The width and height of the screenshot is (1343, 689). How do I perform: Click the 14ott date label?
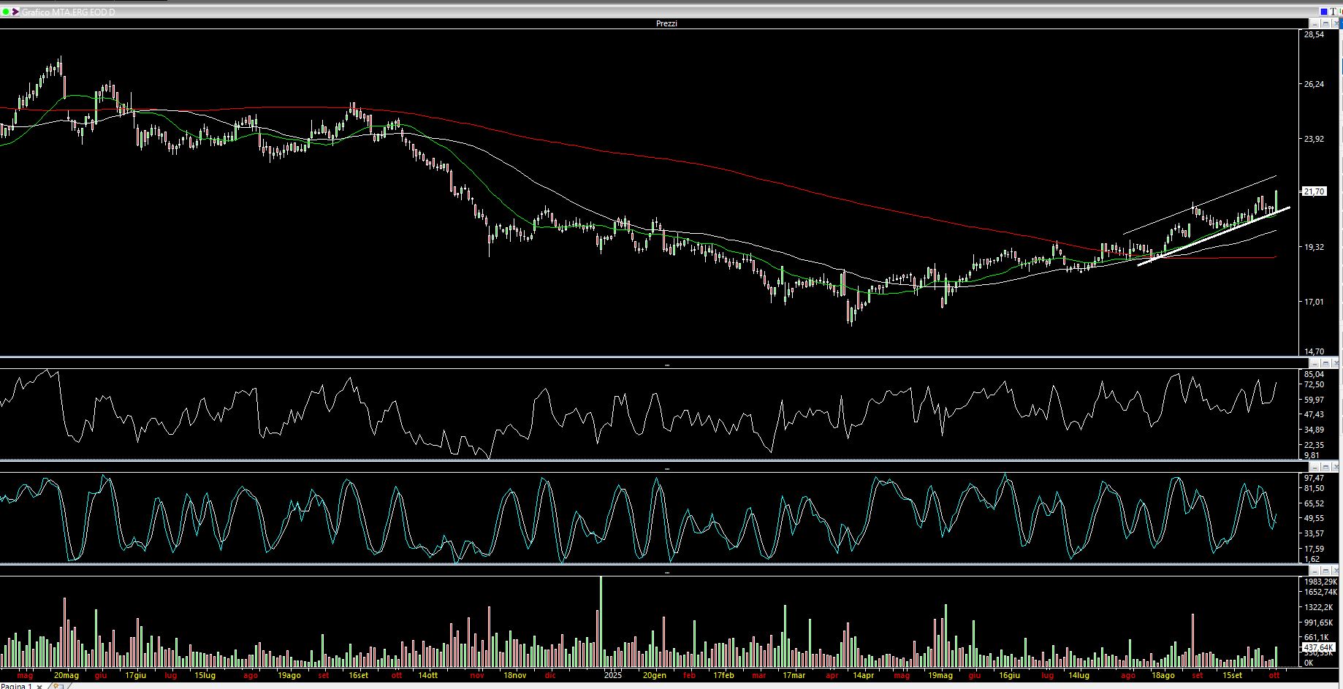pos(427,675)
